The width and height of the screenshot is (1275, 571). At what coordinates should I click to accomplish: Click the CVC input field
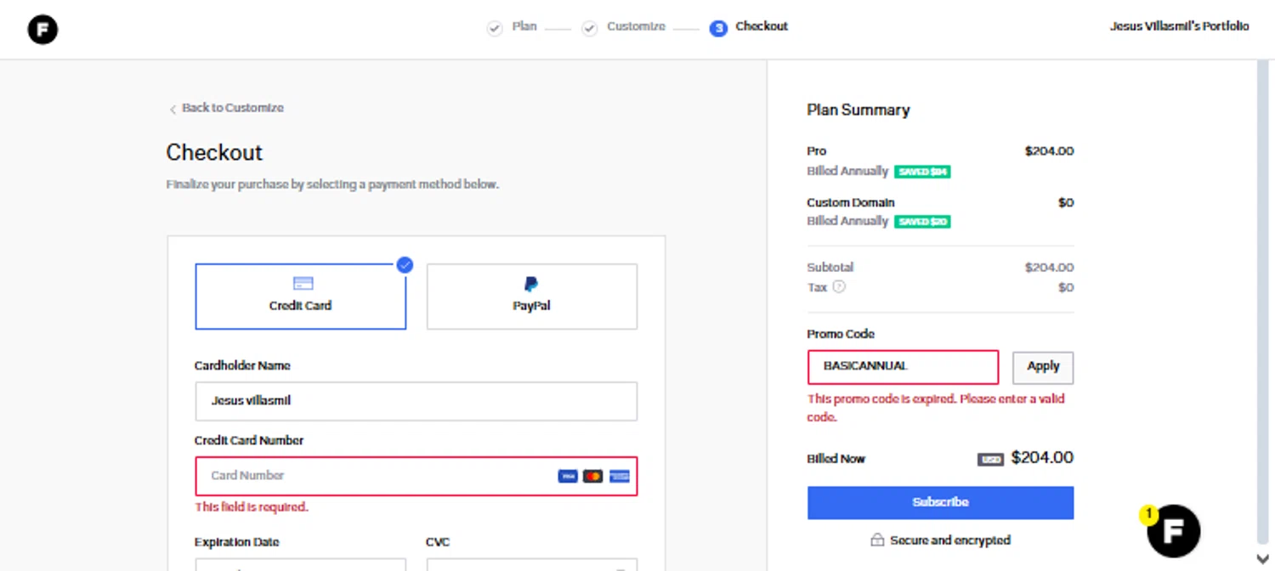(532, 564)
